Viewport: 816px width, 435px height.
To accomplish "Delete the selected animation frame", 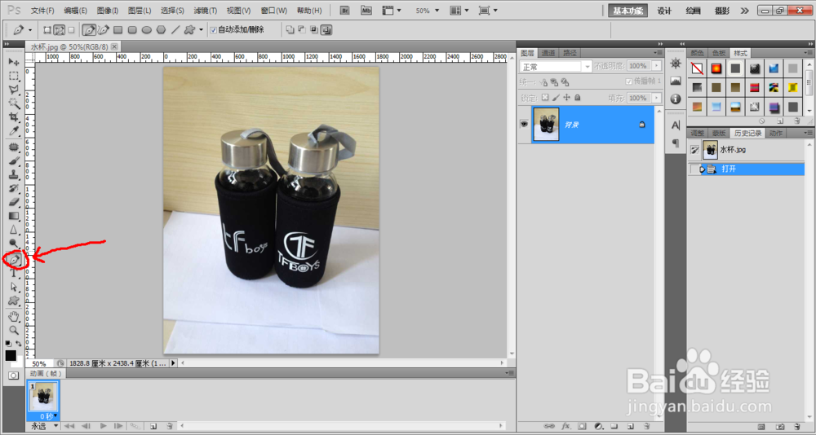I will (x=169, y=426).
